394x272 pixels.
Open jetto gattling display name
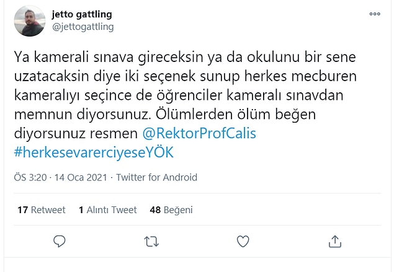point(82,14)
